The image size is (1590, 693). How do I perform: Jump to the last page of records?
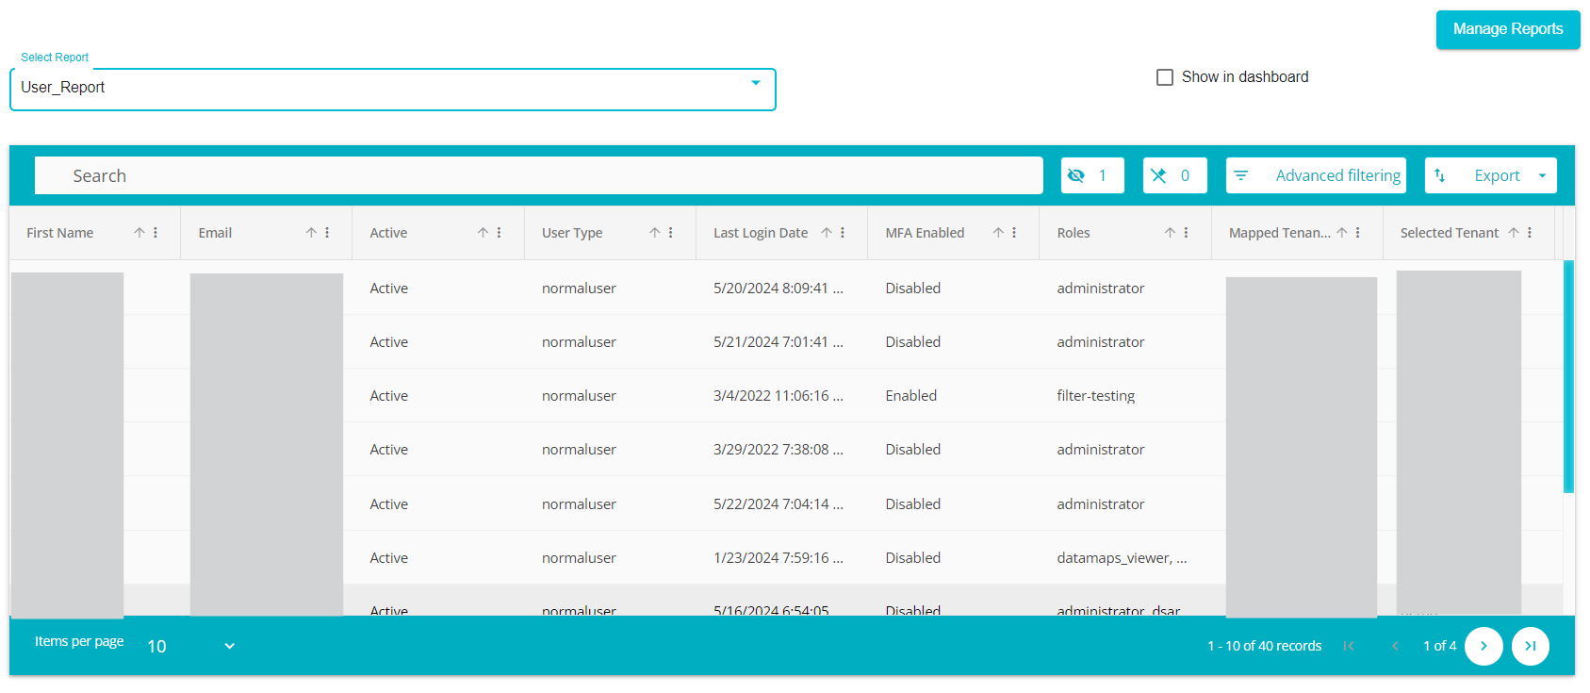point(1531,646)
